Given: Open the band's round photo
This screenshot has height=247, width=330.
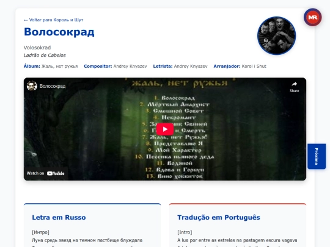Looking at the screenshot, I should tap(277, 36).
